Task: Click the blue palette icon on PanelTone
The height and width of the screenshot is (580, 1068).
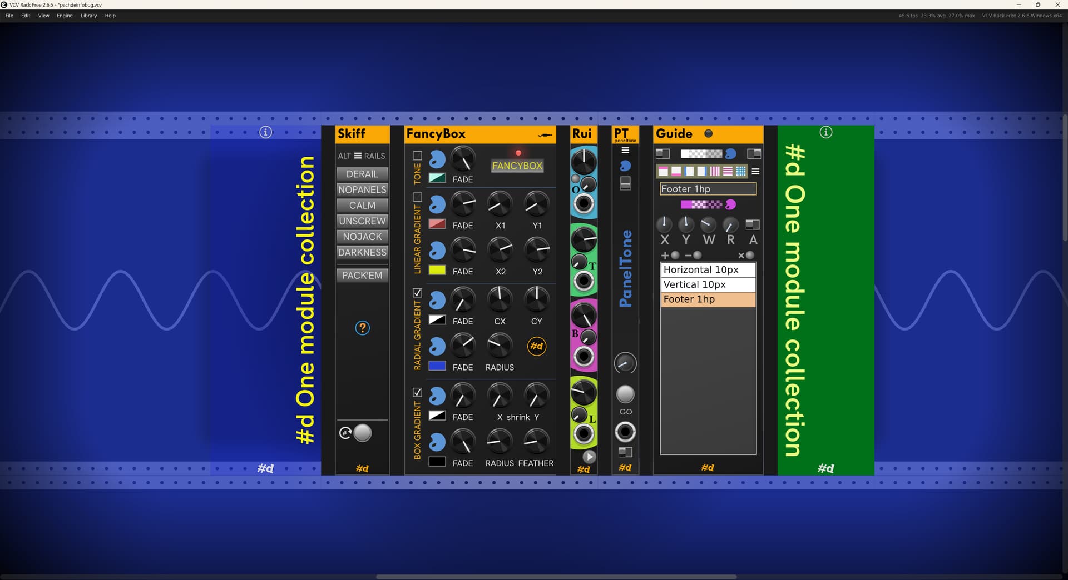Action: point(625,166)
